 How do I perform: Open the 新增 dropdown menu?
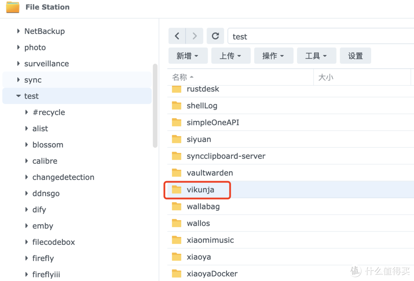pyautogui.click(x=187, y=56)
